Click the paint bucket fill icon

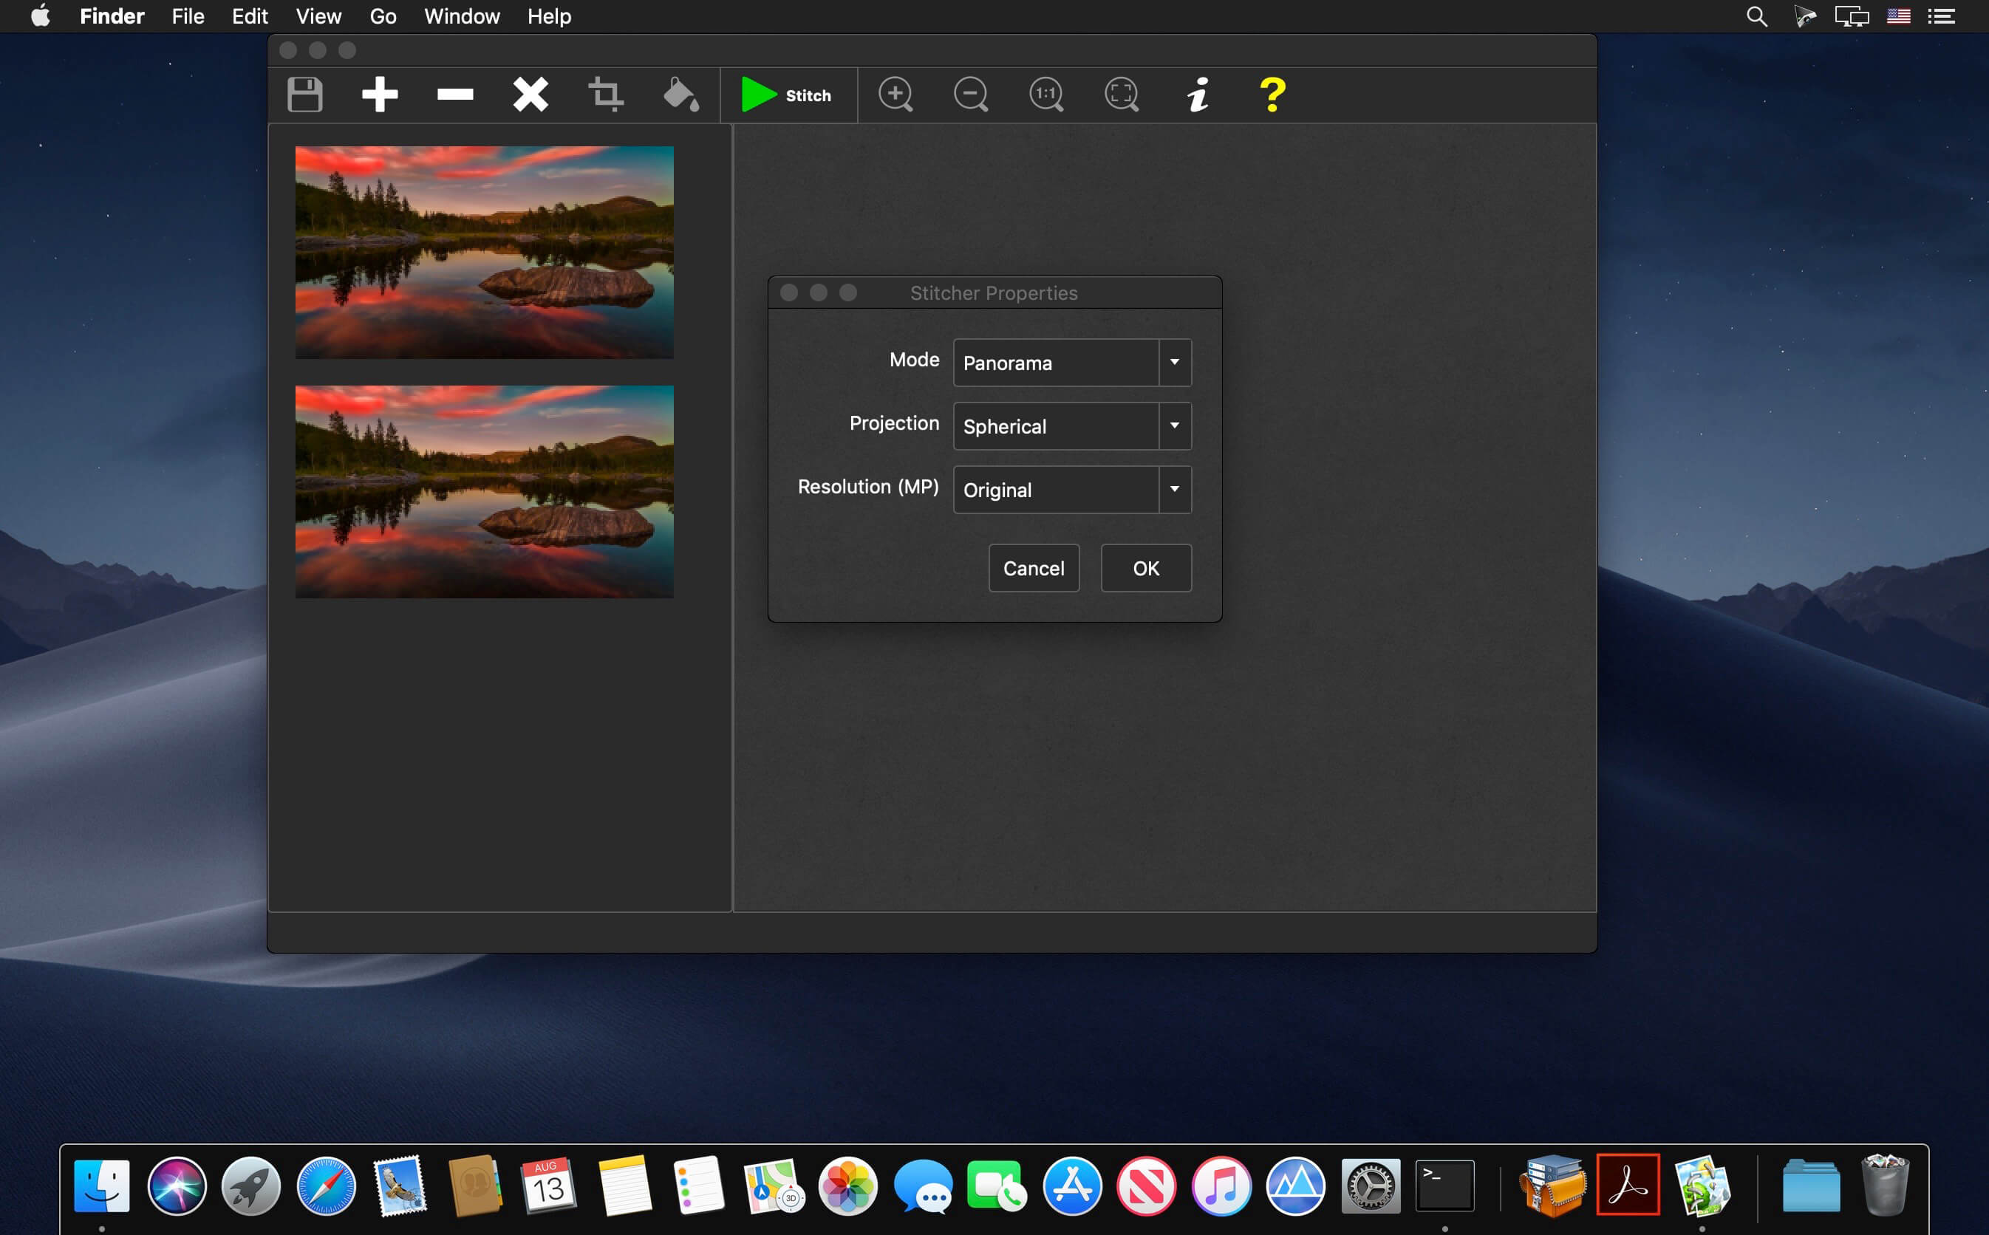[x=680, y=95]
